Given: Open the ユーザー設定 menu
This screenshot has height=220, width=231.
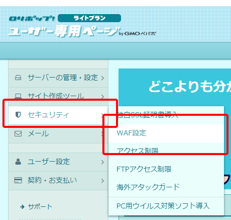Looking at the screenshot, I should point(58,162).
